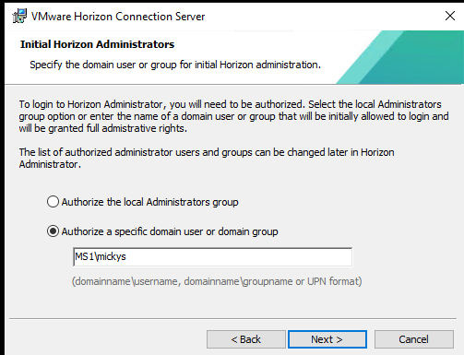
Task: Close the Horizon Connection Server installer window
Action: (x=450, y=16)
